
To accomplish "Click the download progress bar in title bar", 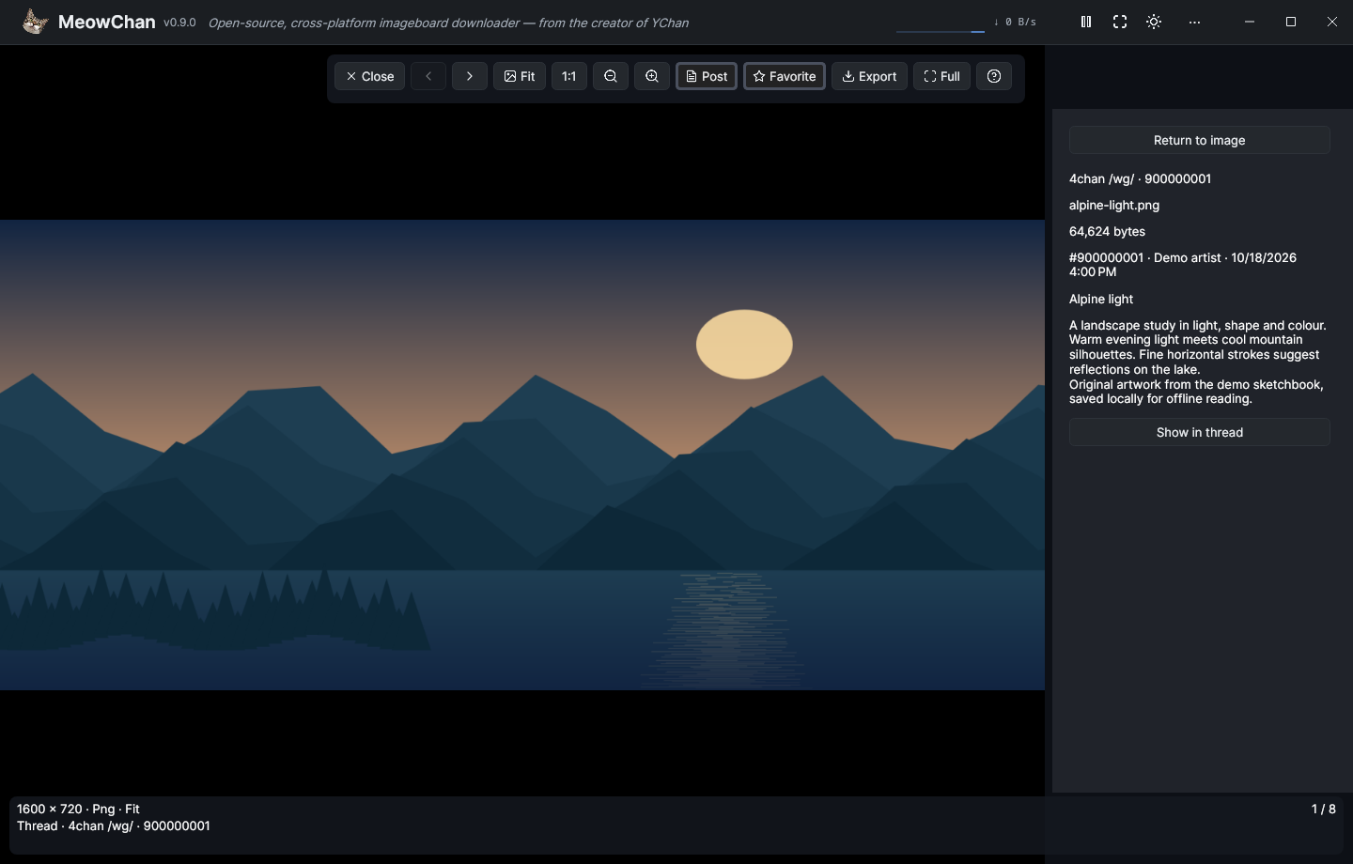I will click(x=941, y=31).
